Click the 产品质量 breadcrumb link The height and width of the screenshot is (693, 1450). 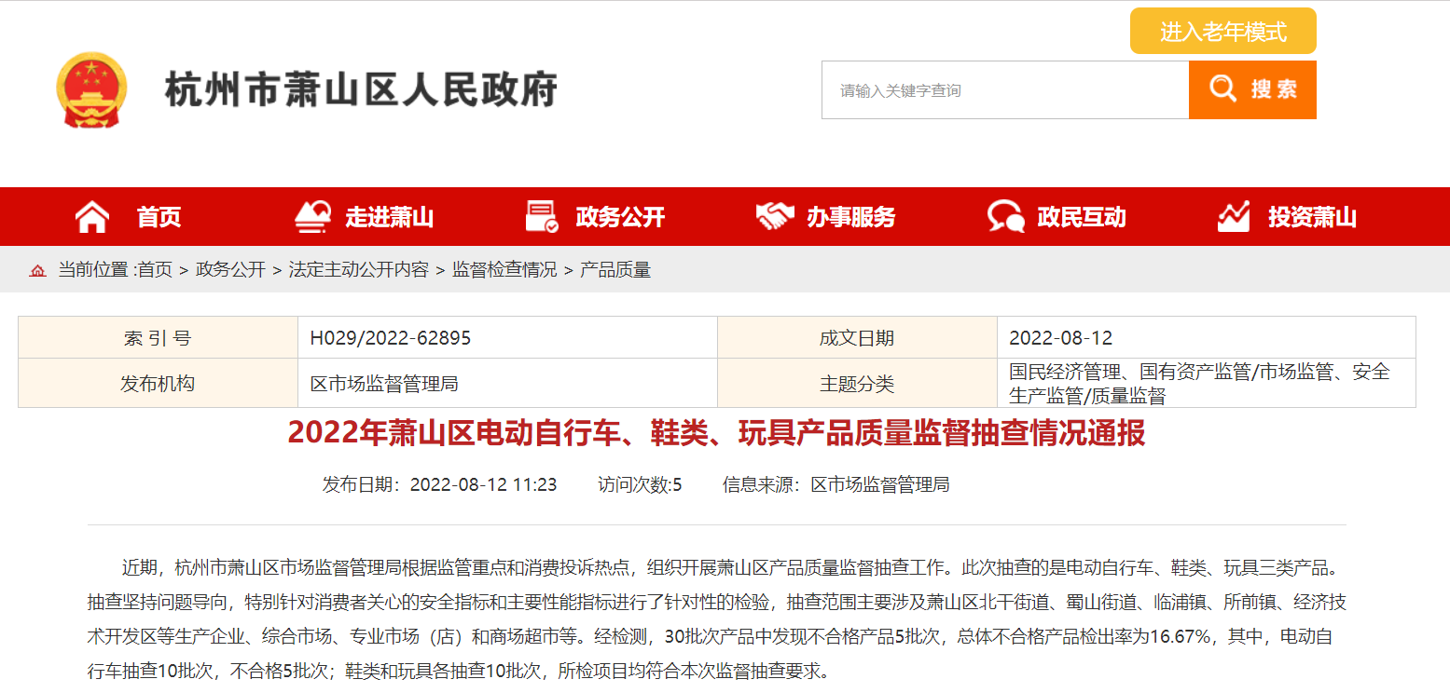(x=615, y=270)
